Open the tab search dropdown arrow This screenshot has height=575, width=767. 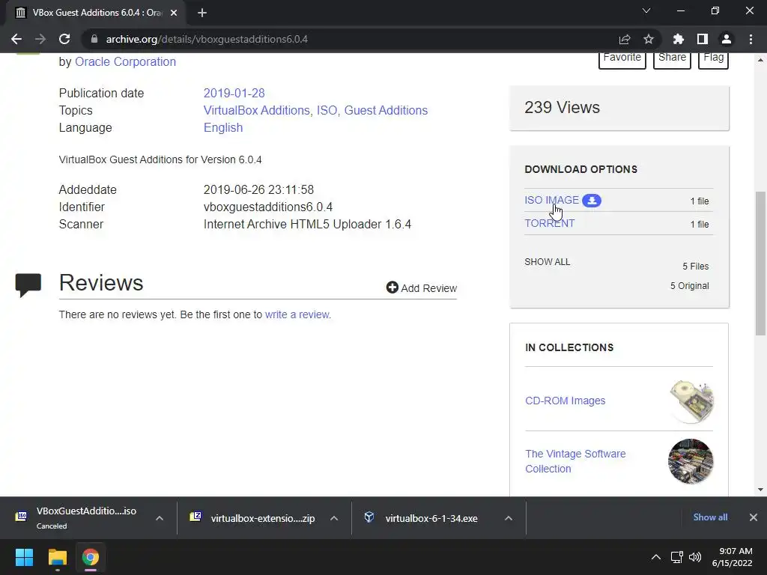coord(646,10)
